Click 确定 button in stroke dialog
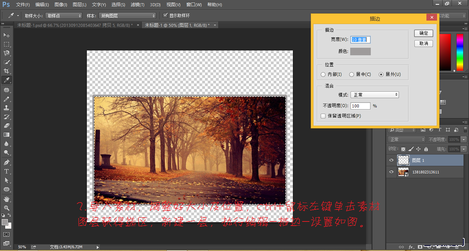 pos(424,33)
